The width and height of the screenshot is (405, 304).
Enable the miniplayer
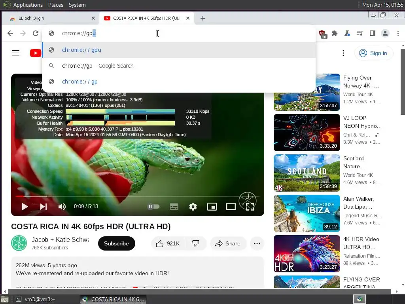pos(212,207)
